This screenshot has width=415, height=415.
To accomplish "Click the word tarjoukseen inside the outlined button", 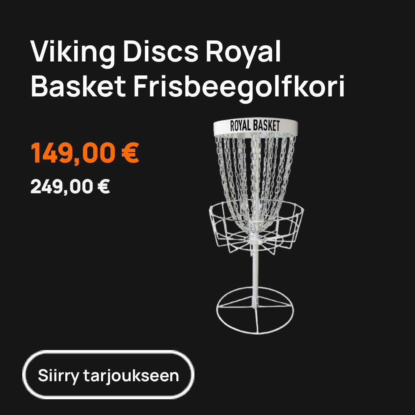I will point(131,376).
